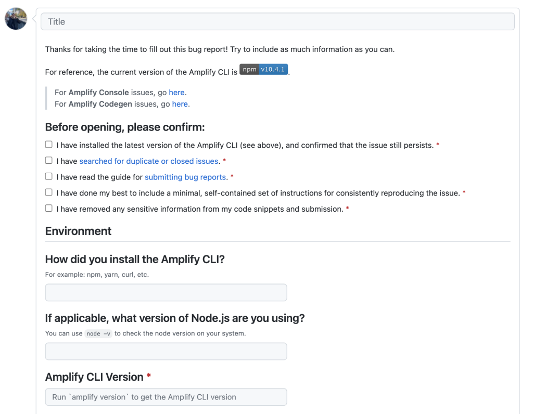The image size is (533, 414).
Task: Open the 'searched for duplicate or closed issues' link
Action: point(148,161)
